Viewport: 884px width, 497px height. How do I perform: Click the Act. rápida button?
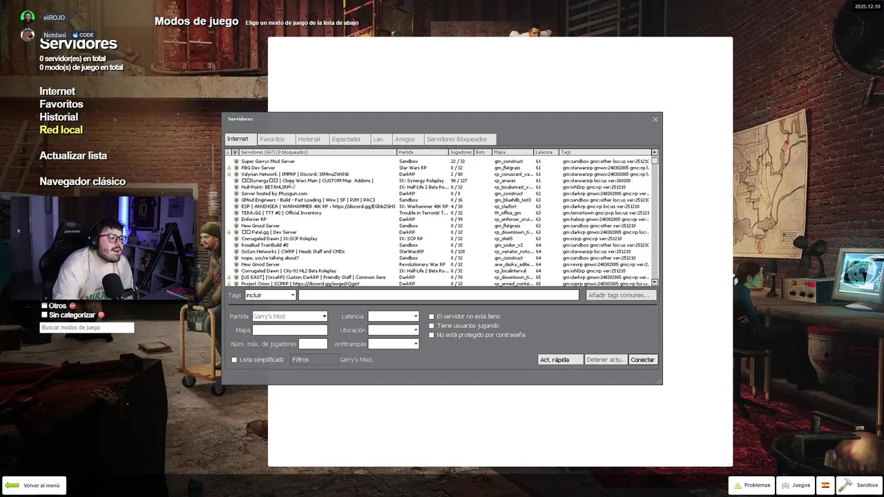click(x=560, y=360)
